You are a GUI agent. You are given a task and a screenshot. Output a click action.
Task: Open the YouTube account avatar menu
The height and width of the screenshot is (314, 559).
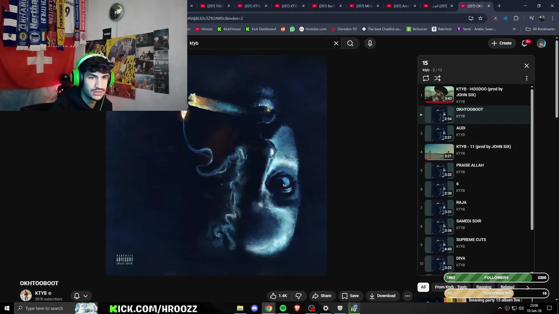point(541,43)
